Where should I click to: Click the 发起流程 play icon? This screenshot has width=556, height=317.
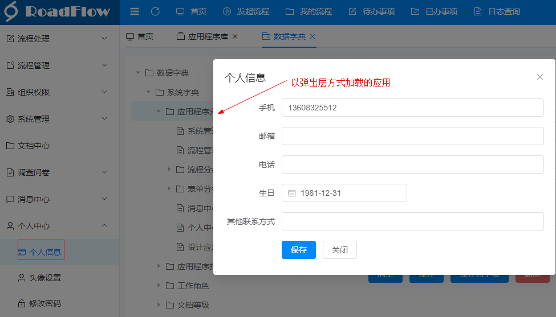(x=227, y=12)
